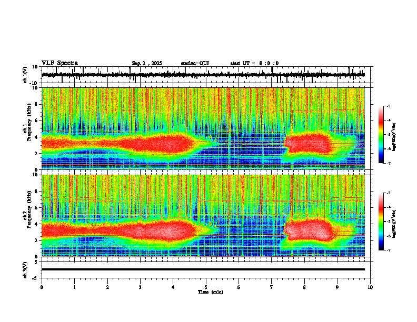Click the ch.2 color bar "-7" tick label
417x322 pixels.
(x=389, y=250)
